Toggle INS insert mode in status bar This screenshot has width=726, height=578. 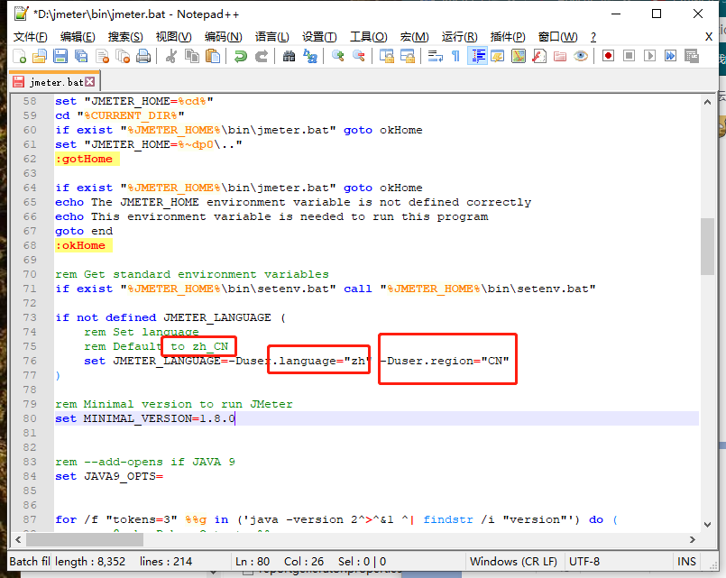686,562
